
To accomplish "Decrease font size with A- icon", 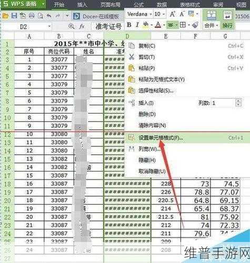I will pyautogui.click(x=182, y=14).
